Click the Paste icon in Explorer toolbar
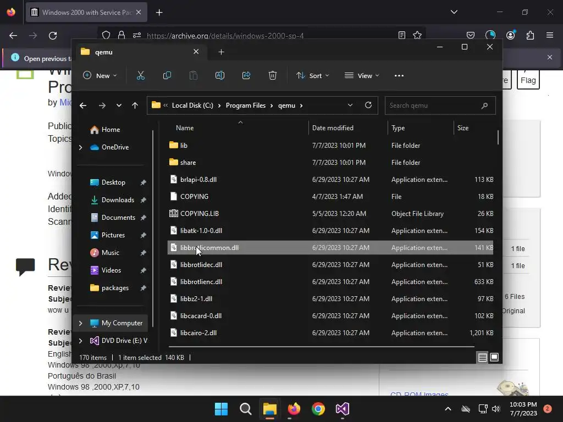Screen dimensions: 563x422 pos(194,76)
